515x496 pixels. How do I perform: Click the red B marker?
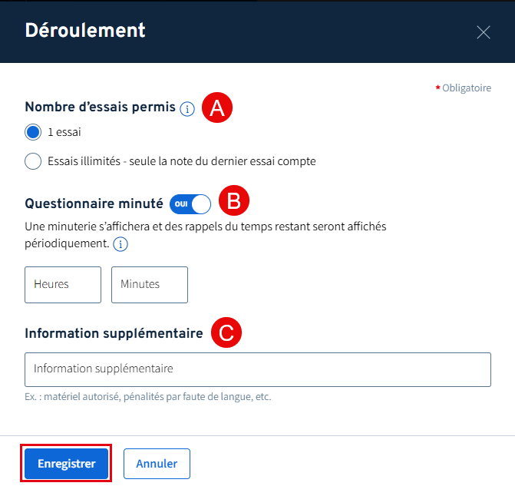(x=234, y=200)
